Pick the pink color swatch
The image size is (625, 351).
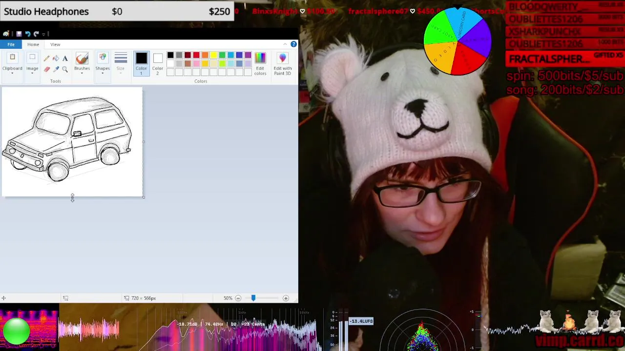[x=196, y=64]
